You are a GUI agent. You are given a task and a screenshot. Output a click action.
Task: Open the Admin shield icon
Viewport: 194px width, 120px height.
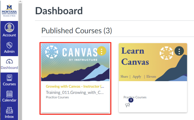coord(9,45)
